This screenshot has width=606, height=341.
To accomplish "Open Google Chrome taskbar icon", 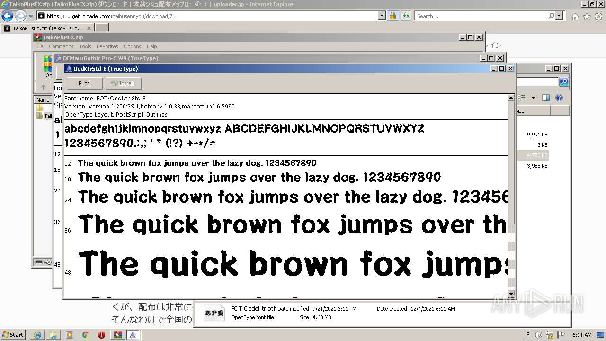I will 86,335.
